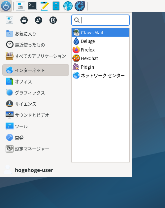Open the blue gear application icon in the panel

coord(80,6)
